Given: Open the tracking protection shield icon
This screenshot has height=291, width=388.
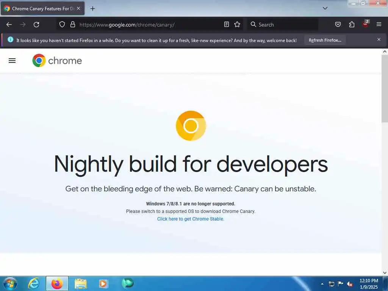Looking at the screenshot, I should point(62,24).
